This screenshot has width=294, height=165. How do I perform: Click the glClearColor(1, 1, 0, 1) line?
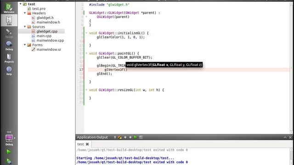click(x=120, y=37)
